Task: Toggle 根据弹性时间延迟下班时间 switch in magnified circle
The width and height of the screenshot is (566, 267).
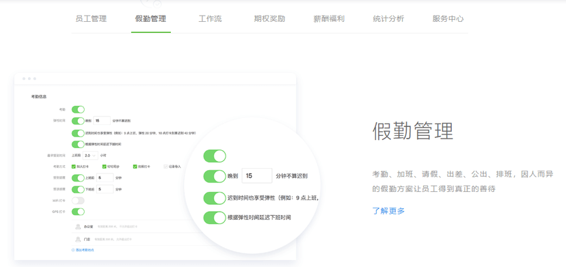Action: (x=215, y=218)
